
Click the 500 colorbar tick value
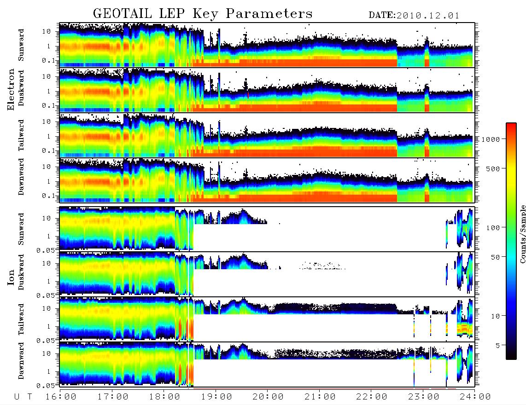[x=493, y=168]
